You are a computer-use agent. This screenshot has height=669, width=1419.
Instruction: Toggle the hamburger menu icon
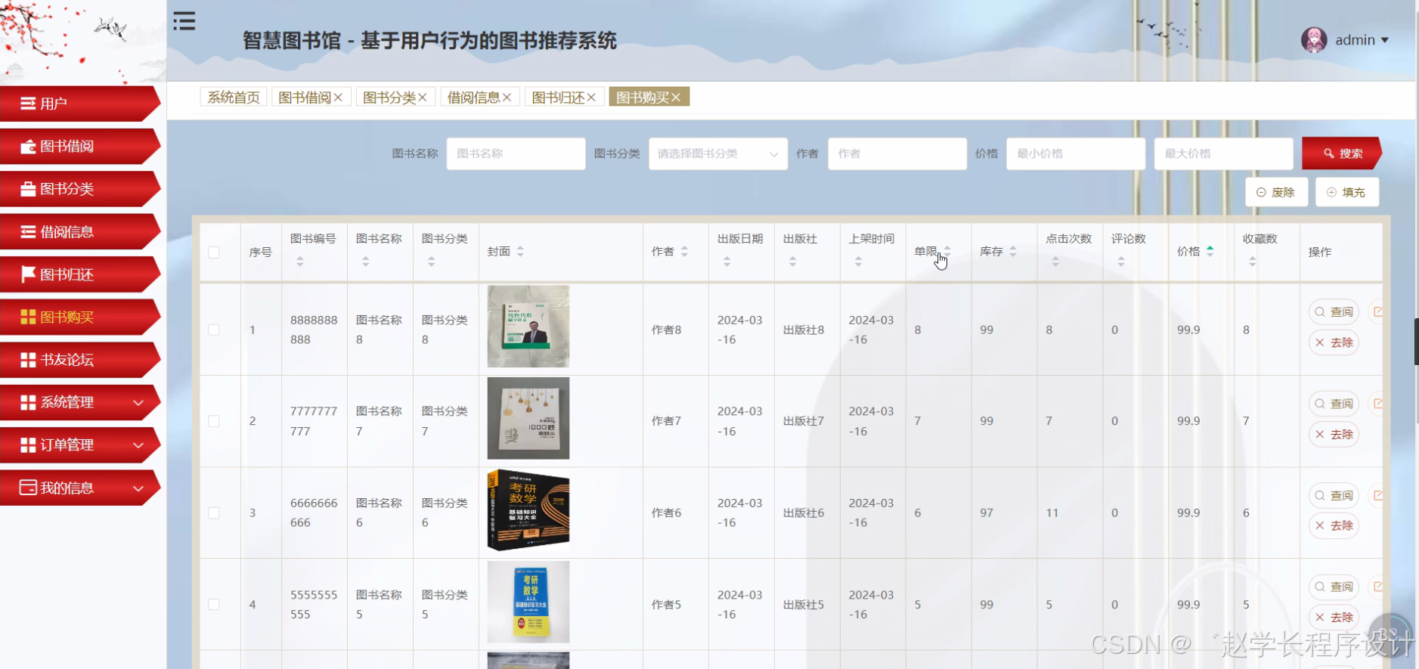184,21
